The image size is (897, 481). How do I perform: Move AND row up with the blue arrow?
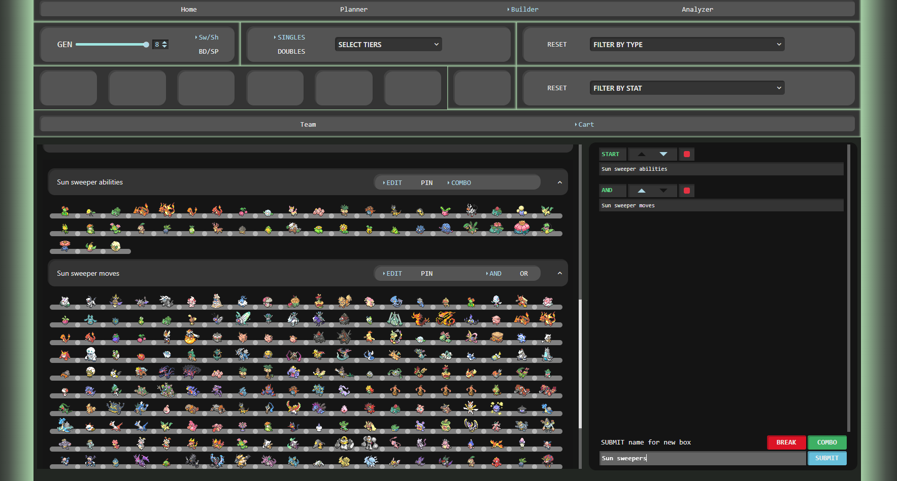click(642, 191)
